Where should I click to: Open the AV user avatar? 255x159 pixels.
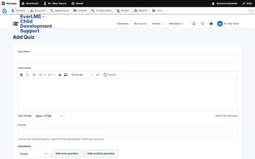click(220, 24)
